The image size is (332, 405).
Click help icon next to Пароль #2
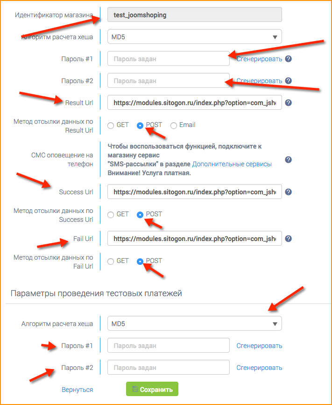(289, 81)
